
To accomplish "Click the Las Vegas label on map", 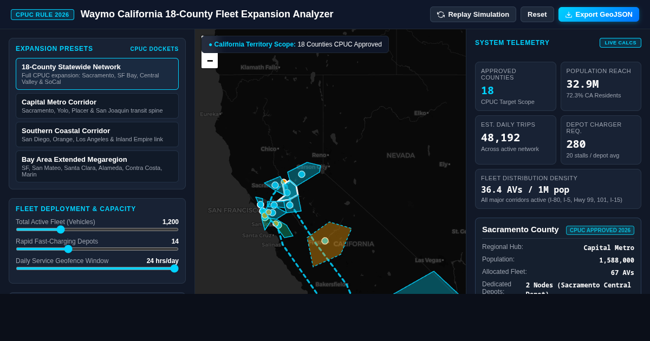I will (x=428, y=260).
